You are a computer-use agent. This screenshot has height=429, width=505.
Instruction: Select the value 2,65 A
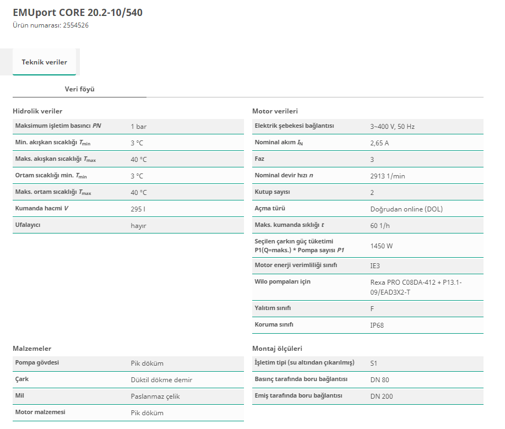(379, 143)
